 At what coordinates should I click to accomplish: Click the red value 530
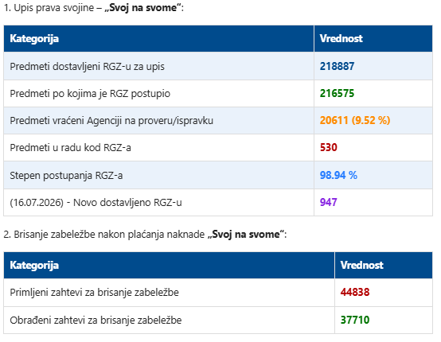pyautogui.click(x=329, y=147)
